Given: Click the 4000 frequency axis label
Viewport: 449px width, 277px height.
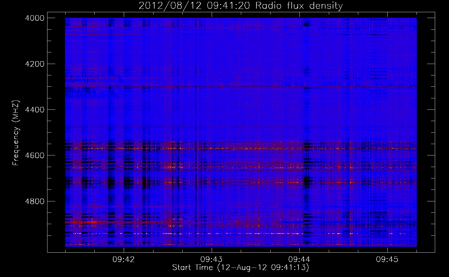Looking at the screenshot, I should [x=35, y=18].
